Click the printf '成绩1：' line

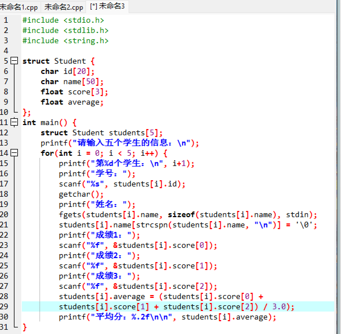99,235
